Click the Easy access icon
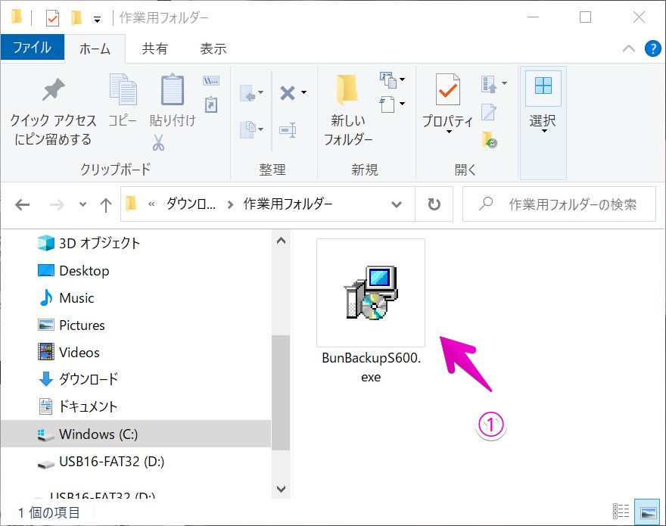The width and height of the screenshot is (666, 526). pos(387,104)
